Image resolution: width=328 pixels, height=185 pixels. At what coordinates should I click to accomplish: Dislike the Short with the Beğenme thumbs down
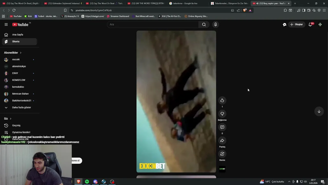point(222,114)
